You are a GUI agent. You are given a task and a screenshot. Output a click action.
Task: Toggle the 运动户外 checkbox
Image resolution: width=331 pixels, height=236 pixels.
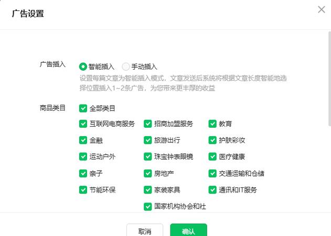pyautogui.click(x=83, y=156)
